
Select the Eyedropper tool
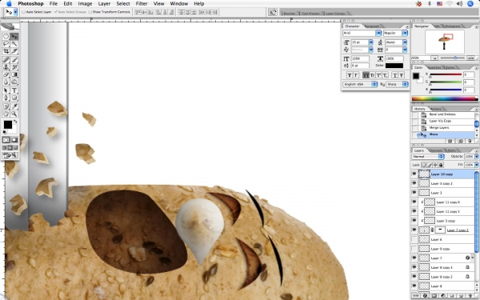[x=14, y=106]
